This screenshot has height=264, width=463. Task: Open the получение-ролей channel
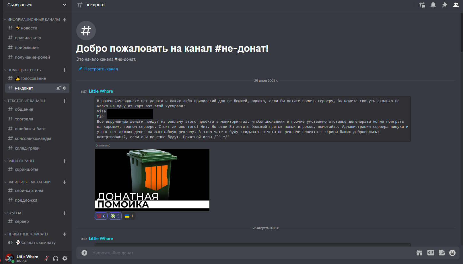(37, 57)
